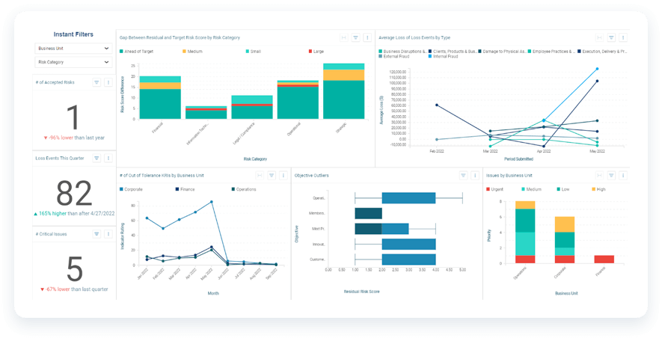The height and width of the screenshot is (341, 662).
Task: Click the yellow 'Medium' legend swatch
Action: (x=183, y=51)
